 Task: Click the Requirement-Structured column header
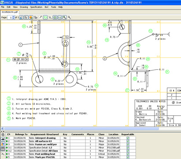point(44,134)
